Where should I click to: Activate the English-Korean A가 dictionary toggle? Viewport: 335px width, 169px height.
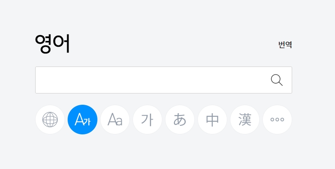tap(83, 120)
